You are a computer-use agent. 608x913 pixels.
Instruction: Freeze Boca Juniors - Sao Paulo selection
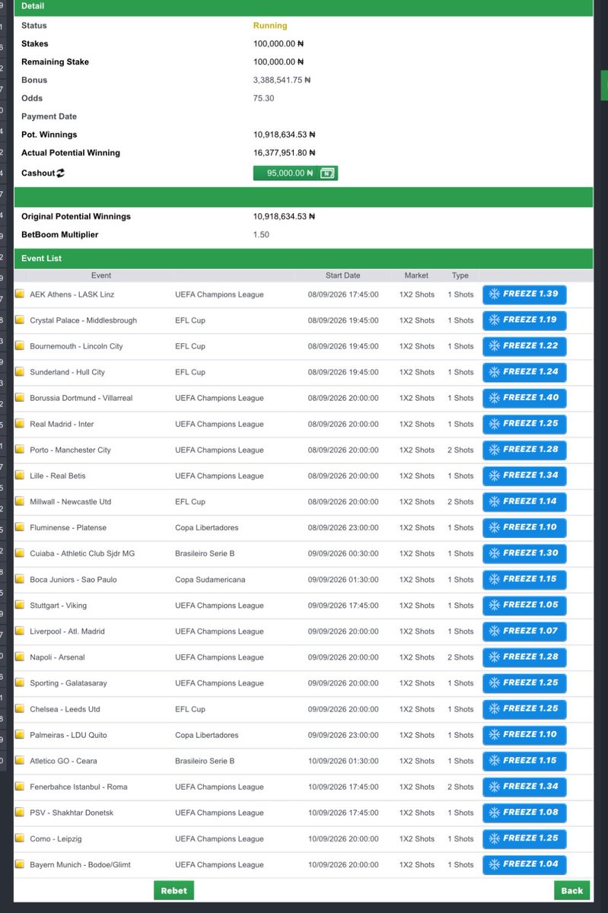pyautogui.click(x=524, y=578)
